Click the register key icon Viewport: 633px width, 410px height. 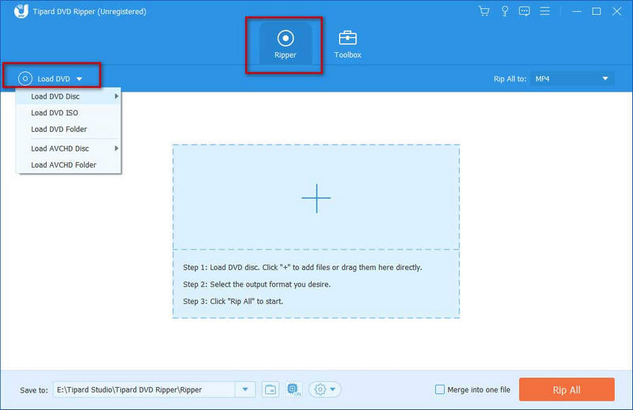[505, 11]
